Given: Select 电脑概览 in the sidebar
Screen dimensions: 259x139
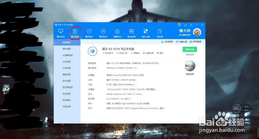Looking at the screenshot, I should pos(67,42).
